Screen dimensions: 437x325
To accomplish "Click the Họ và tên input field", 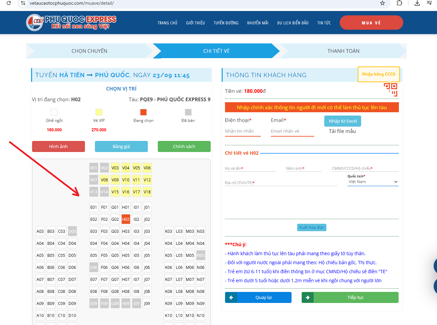I will pos(250,168).
